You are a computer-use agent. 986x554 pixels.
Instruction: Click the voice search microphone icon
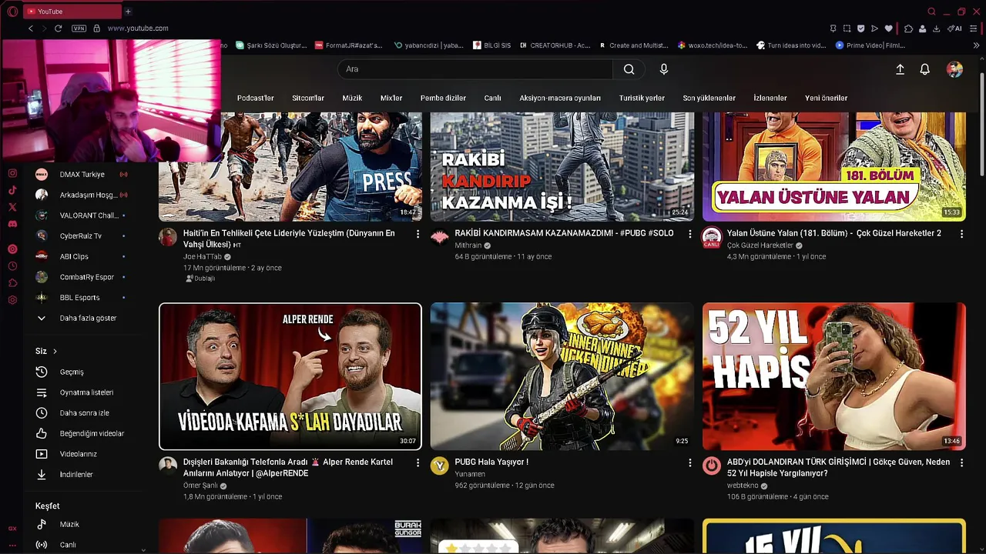(x=664, y=69)
